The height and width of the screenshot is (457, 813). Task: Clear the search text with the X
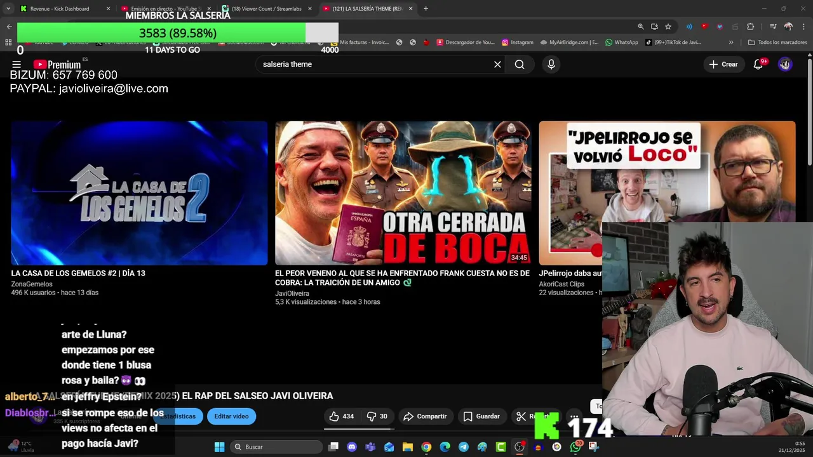[497, 64]
